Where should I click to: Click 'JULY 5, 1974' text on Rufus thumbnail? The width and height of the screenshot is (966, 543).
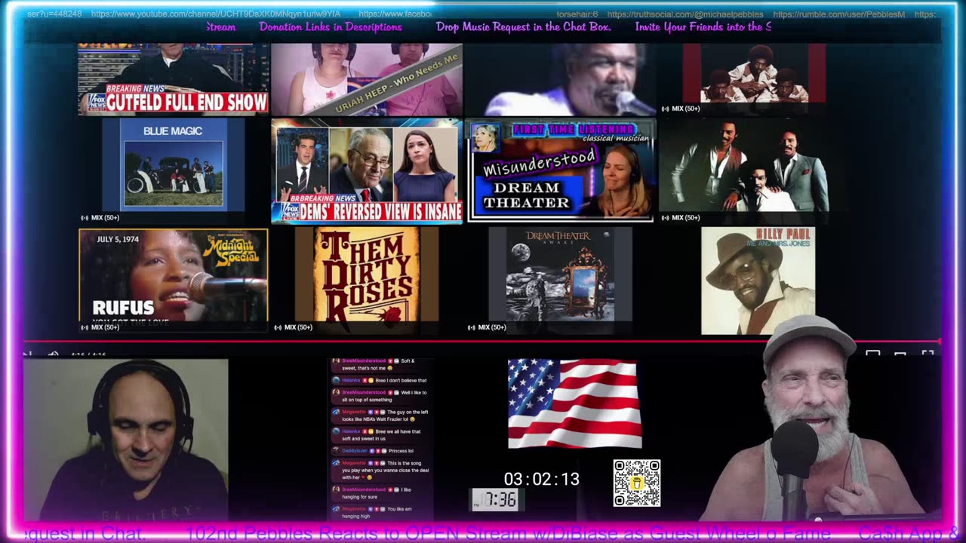[x=118, y=239]
